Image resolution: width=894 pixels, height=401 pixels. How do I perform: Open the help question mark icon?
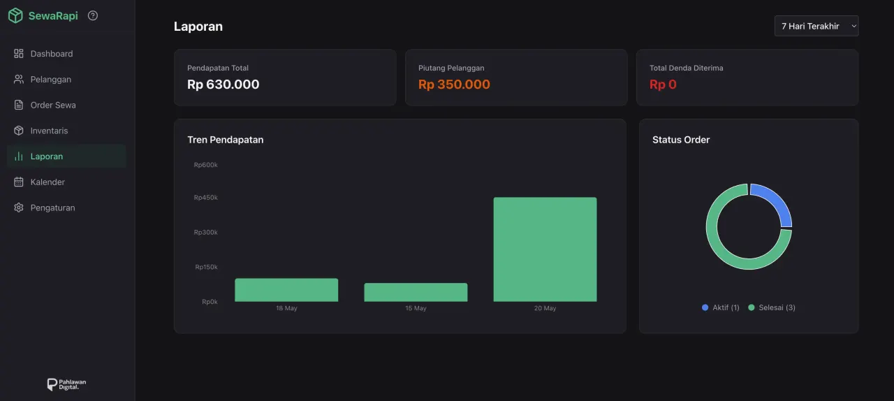click(x=93, y=15)
